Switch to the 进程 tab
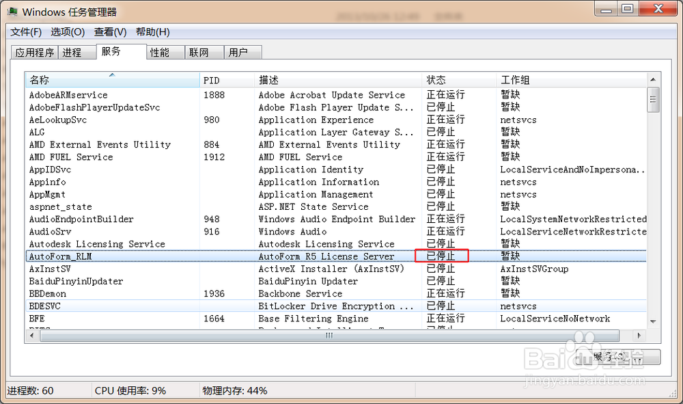 click(x=76, y=53)
